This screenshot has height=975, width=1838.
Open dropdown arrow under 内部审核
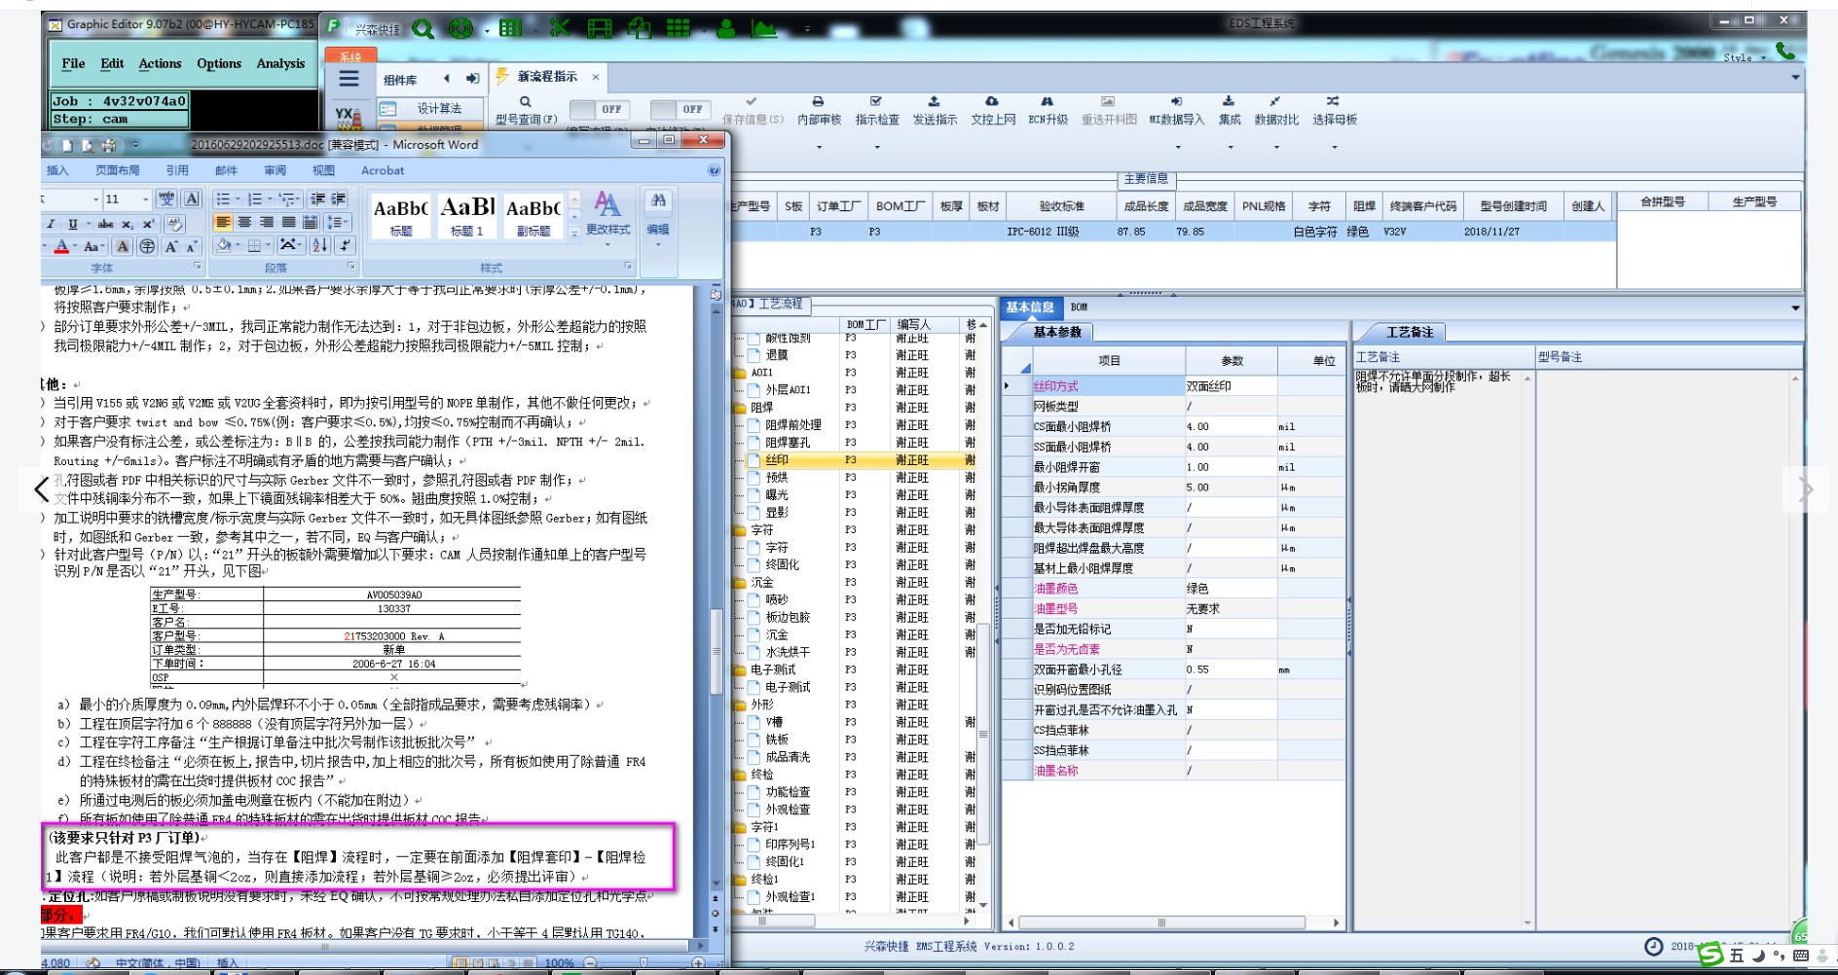(819, 147)
